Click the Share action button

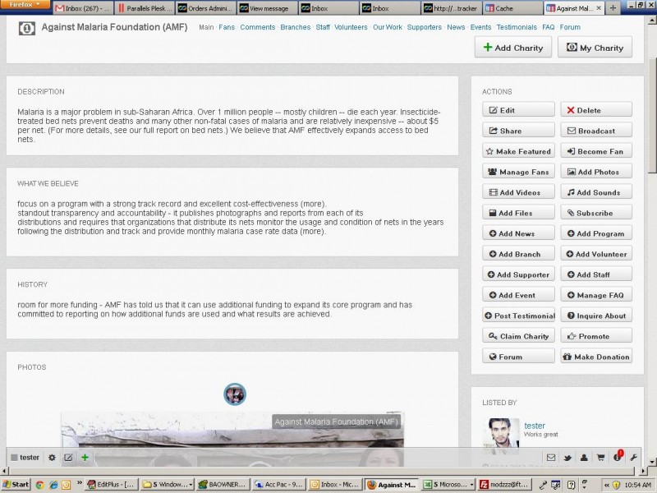[518, 131]
